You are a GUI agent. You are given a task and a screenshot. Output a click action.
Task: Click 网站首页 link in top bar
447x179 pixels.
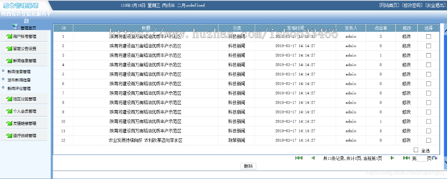point(389,5)
